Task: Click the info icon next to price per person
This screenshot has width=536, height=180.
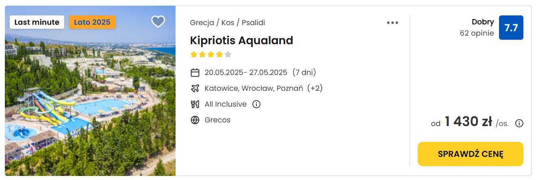Action: pyautogui.click(x=519, y=123)
